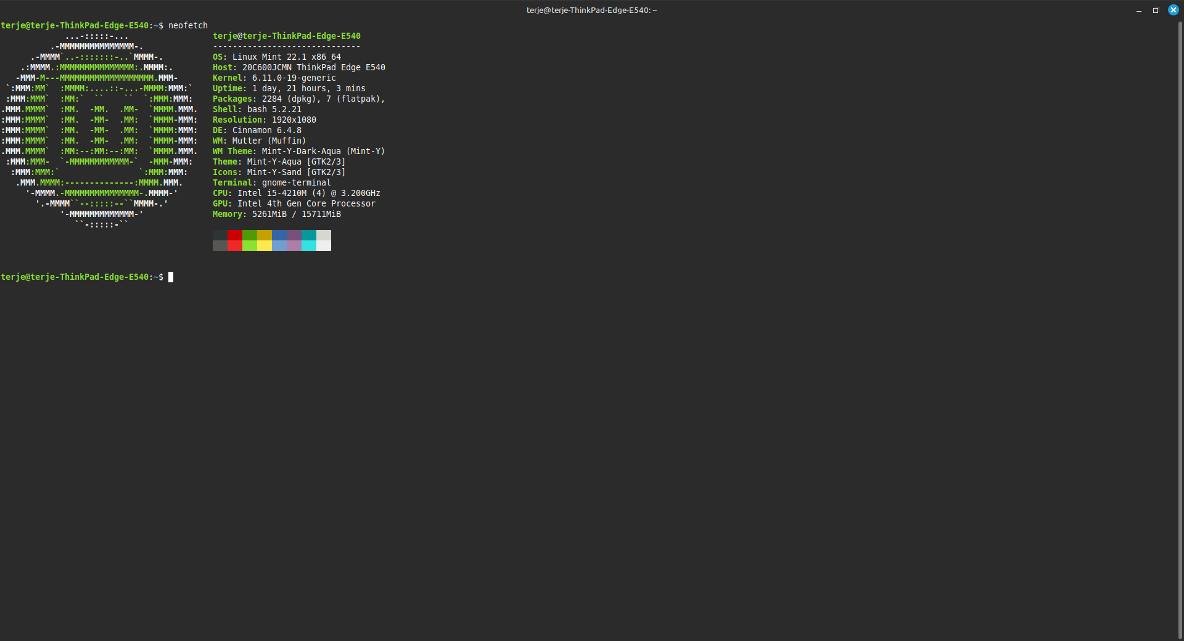Image resolution: width=1184 pixels, height=641 pixels.
Task: Click the 'Theme: Mint-Y-Aqua [GTK2/3]' line
Action: [279, 162]
